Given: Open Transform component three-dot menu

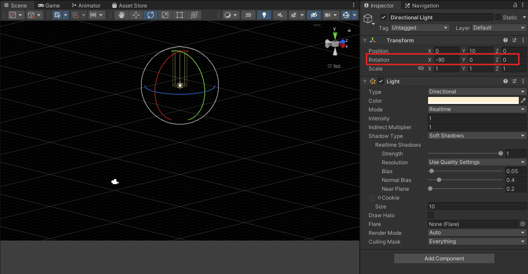Looking at the screenshot, I should pos(523,40).
